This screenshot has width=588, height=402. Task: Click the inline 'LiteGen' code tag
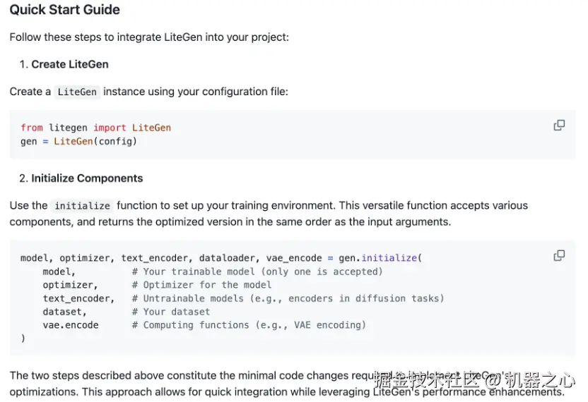[x=77, y=92]
